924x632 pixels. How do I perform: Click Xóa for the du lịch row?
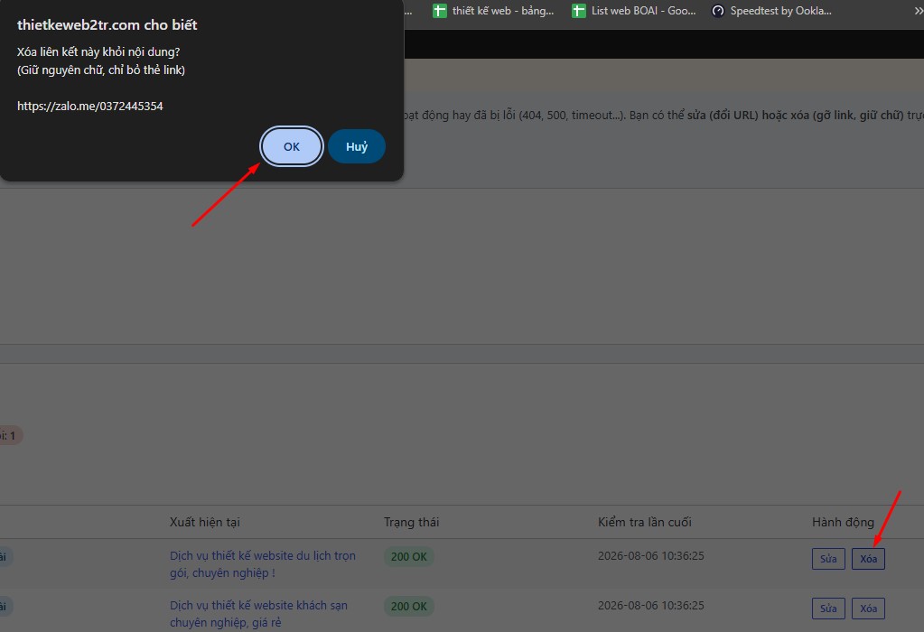point(868,559)
